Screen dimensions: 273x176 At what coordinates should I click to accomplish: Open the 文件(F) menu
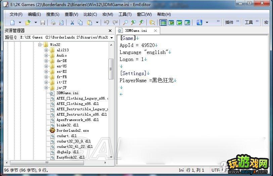[x=16, y=14]
